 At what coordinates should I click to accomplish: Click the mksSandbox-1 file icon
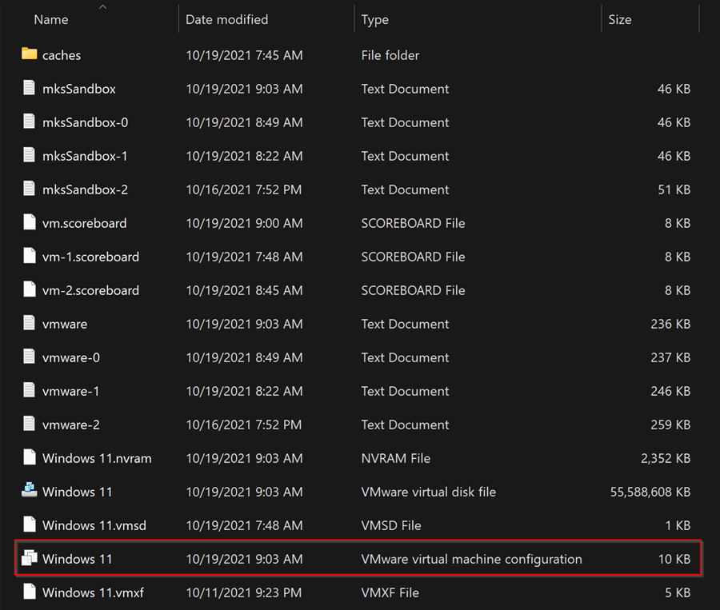29,154
